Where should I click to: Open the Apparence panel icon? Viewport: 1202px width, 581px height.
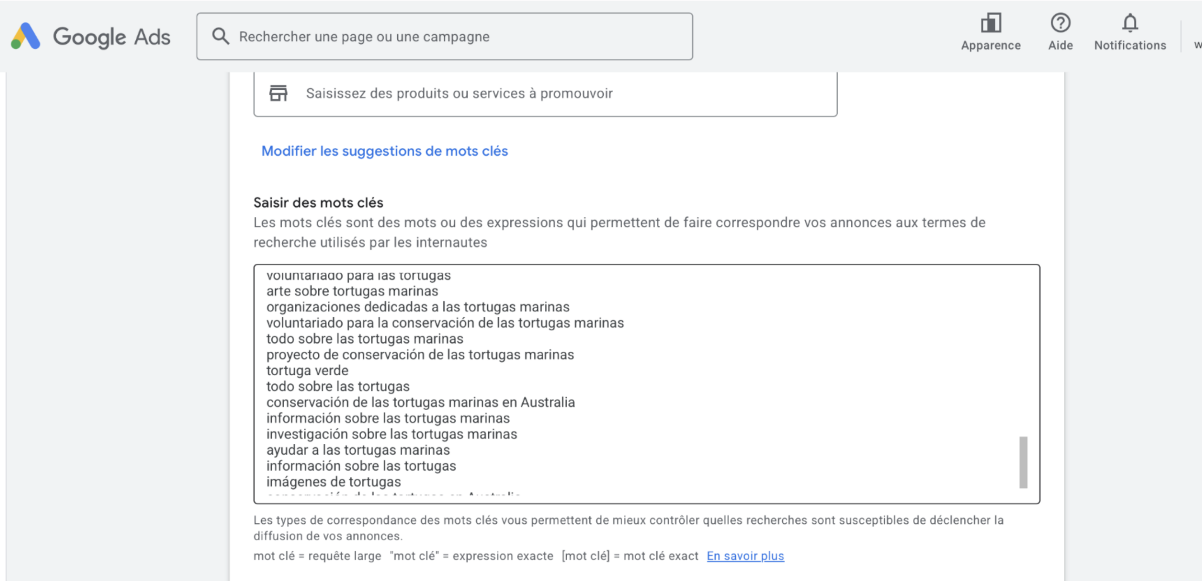click(991, 23)
